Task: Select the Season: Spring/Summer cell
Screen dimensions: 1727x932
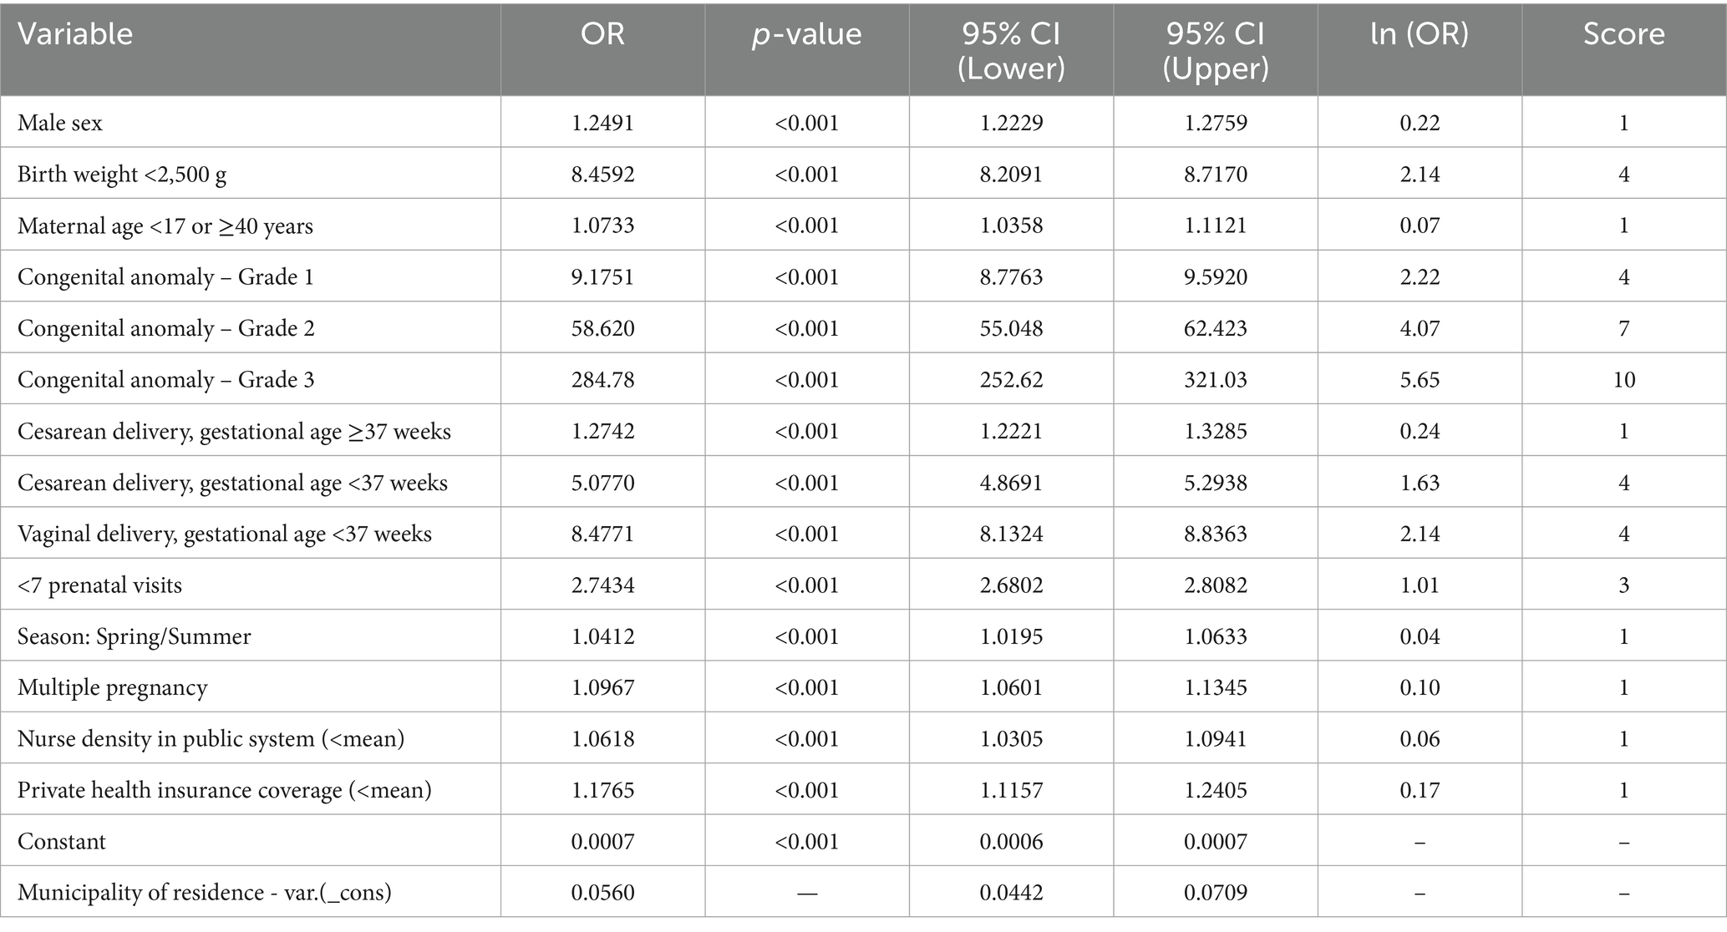Action: click(134, 637)
